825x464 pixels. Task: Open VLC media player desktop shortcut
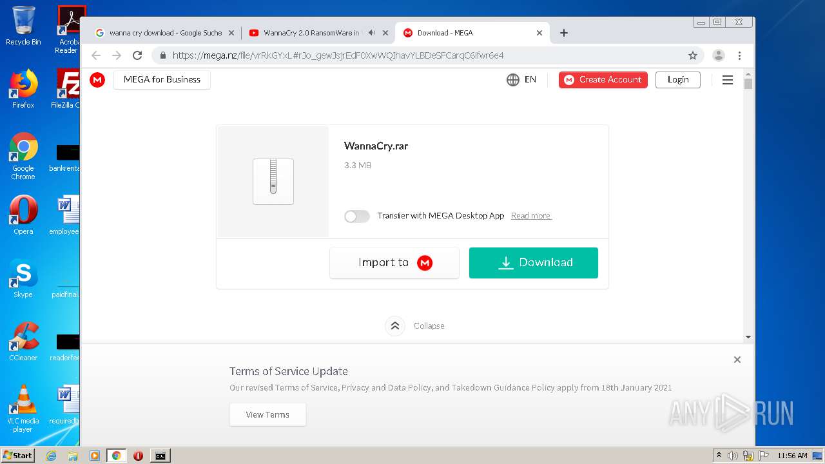click(23, 409)
